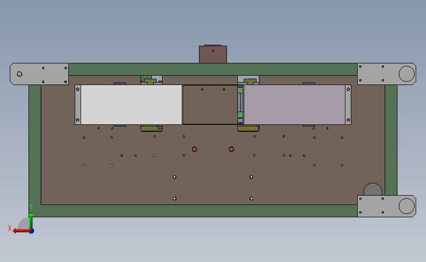
Task: Select the gray top-left corner bracket
Action: pos(39,74)
